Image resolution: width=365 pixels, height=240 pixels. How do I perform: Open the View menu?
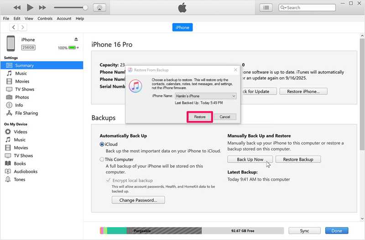29,18
